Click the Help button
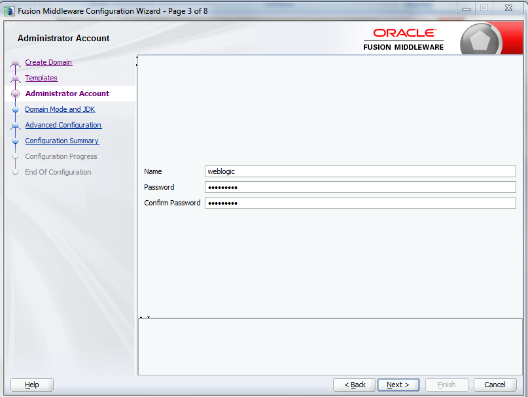 (x=31, y=385)
